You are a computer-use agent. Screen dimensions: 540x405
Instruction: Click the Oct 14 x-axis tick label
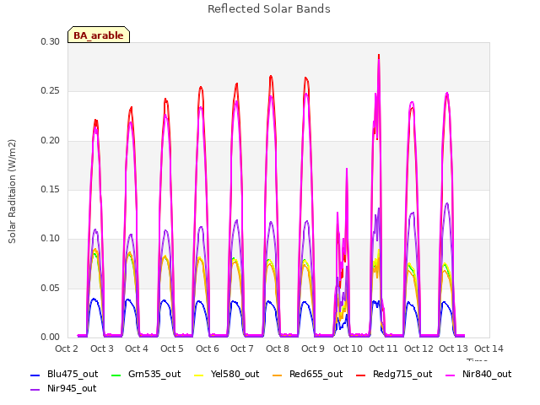coord(489,348)
